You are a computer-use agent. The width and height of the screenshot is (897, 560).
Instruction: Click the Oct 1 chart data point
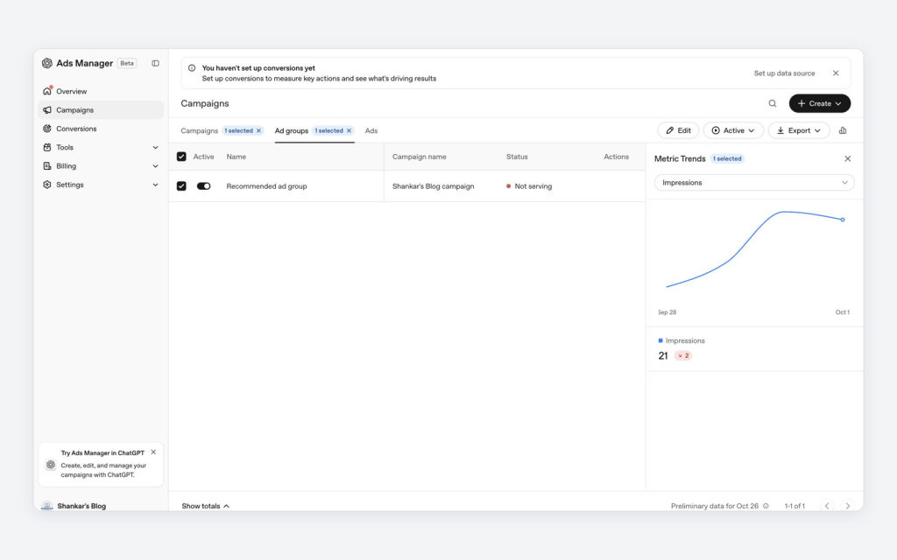(843, 220)
